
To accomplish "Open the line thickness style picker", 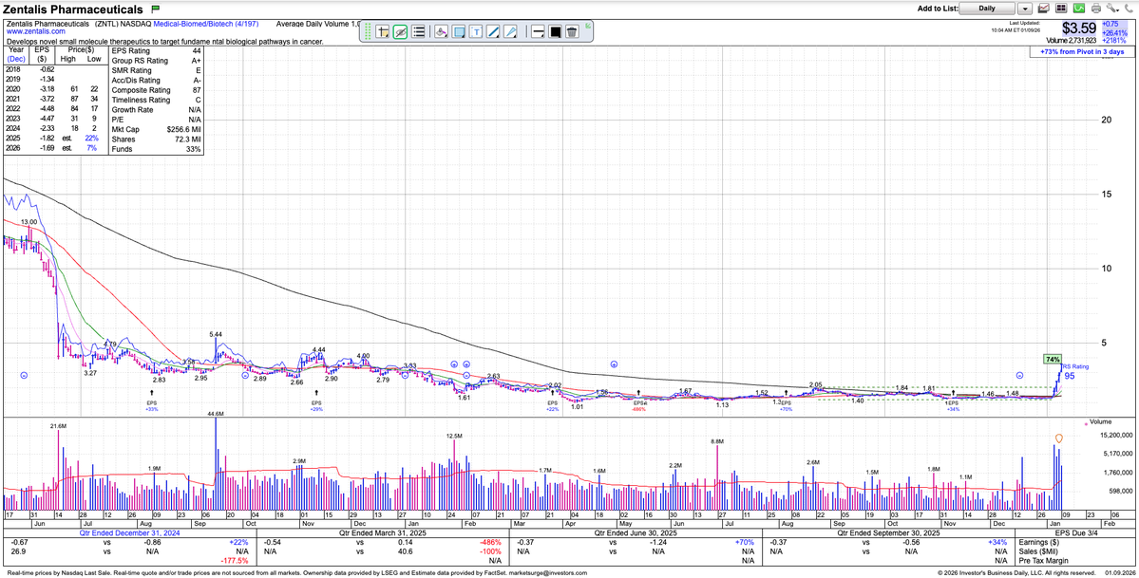I will point(538,31).
